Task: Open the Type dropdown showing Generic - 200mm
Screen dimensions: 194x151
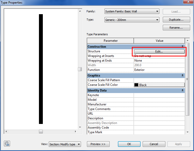Action: [132, 20]
